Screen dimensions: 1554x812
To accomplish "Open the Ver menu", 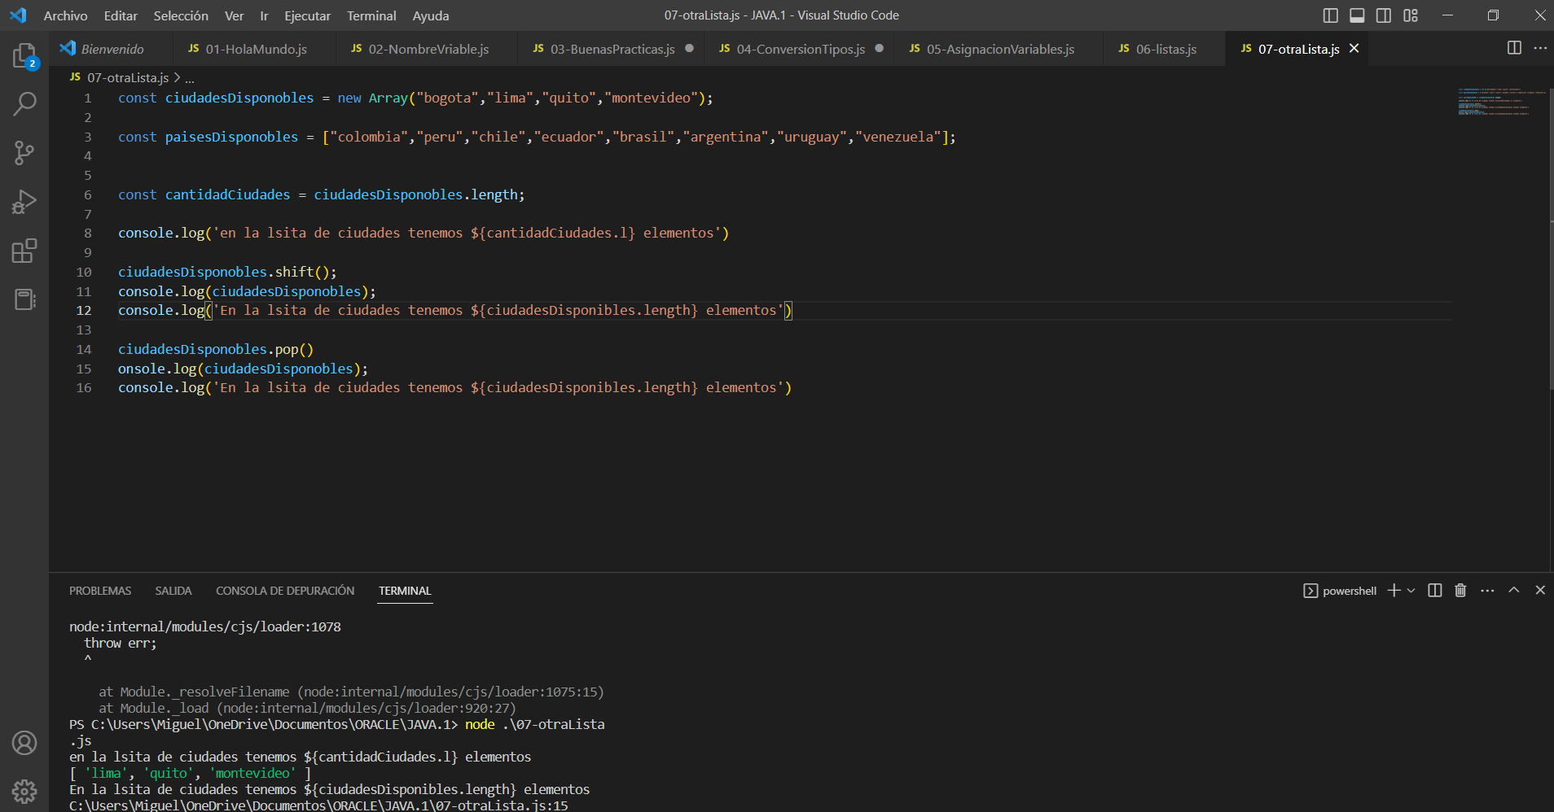I will pyautogui.click(x=235, y=15).
